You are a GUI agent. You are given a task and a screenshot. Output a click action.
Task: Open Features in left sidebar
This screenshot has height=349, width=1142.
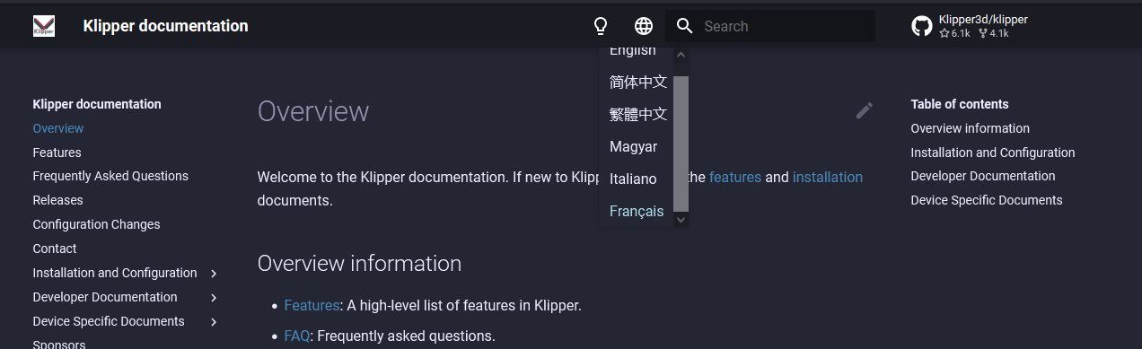coord(57,153)
